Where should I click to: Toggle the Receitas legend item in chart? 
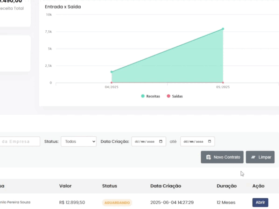click(x=151, y=96)
